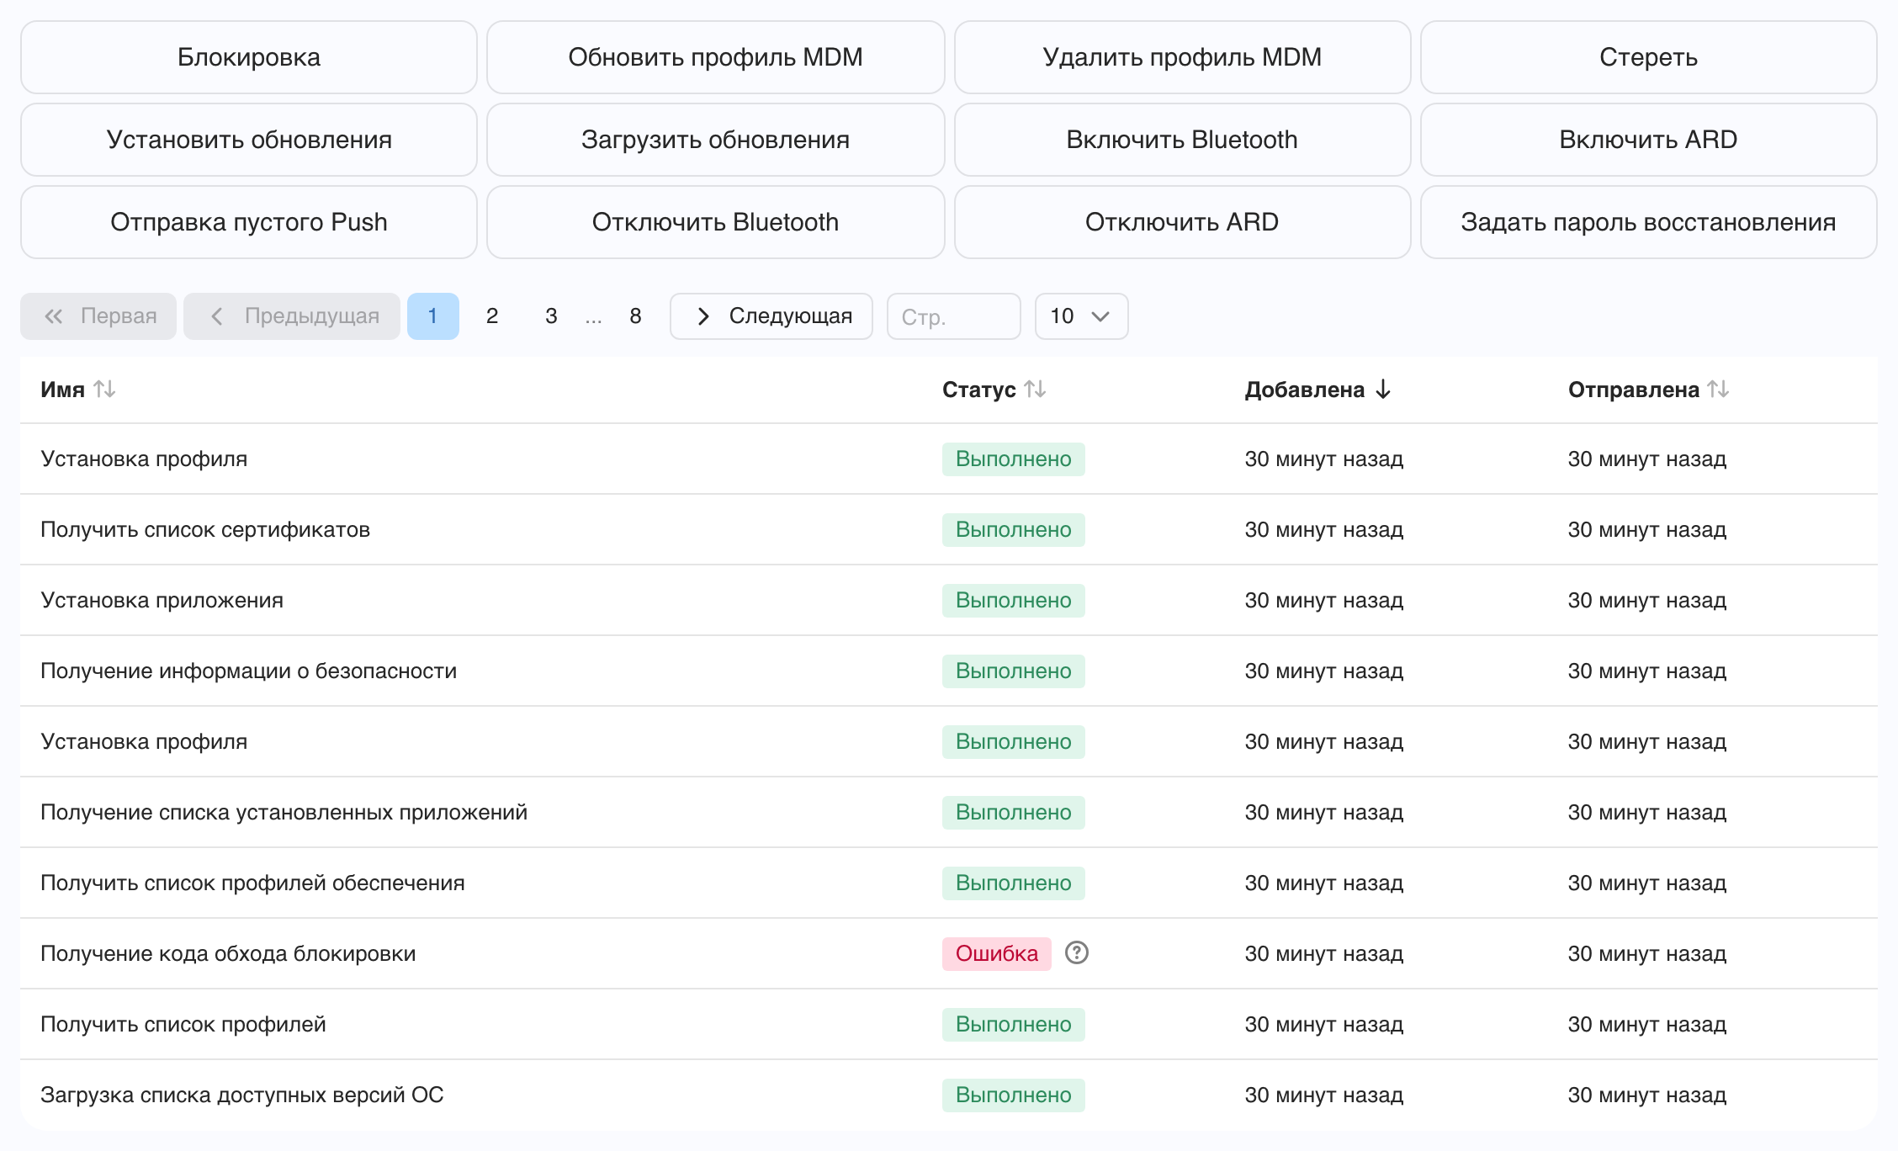Click Задать пароль восстановления
Viewport: 1898px width, 1151px height.
pyautogui.click(x=1649, y=222)
